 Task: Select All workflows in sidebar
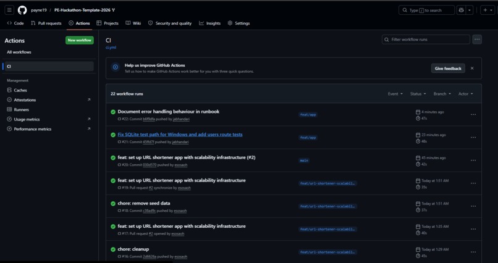pos(19,52)
